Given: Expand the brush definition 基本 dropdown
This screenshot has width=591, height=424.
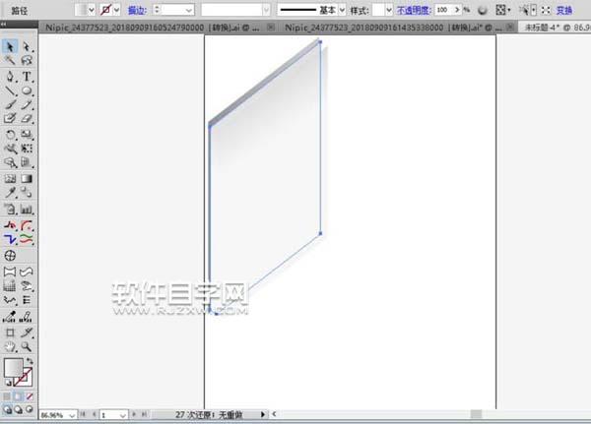Looking at the screenshot, I should [342, 10].
